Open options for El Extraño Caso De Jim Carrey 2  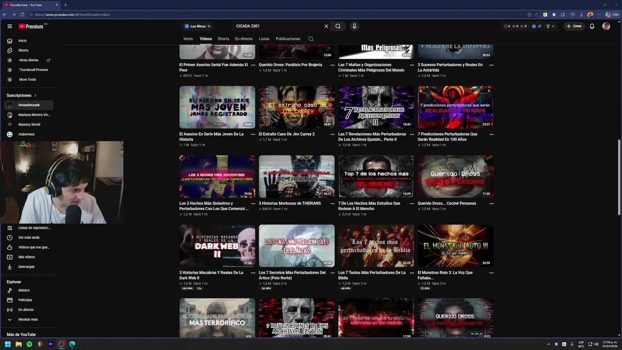[332, 134]
